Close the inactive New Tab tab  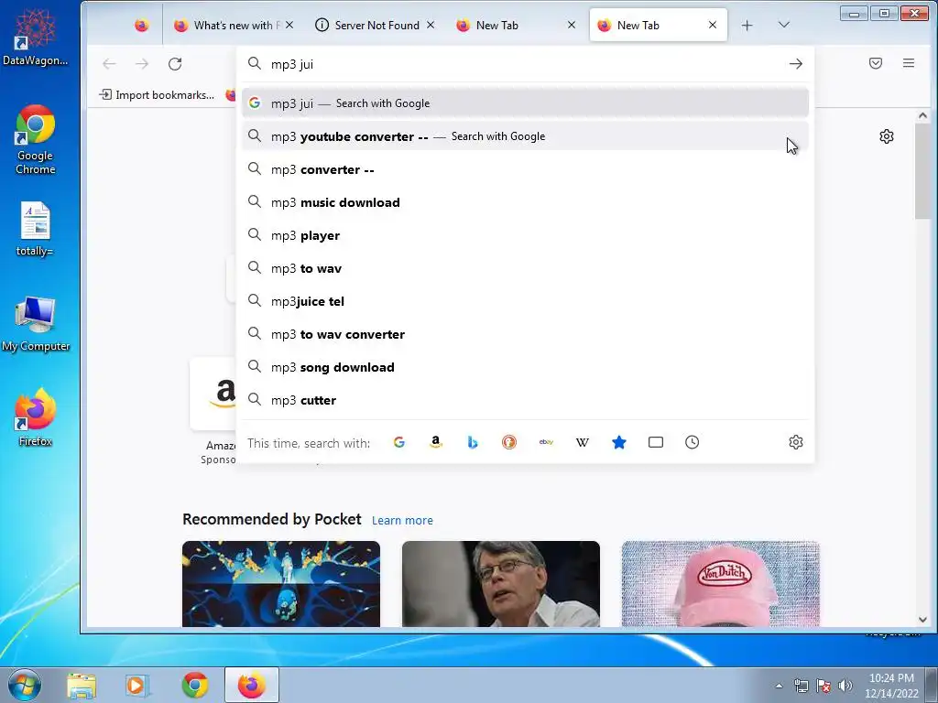[x=572, y=25]
